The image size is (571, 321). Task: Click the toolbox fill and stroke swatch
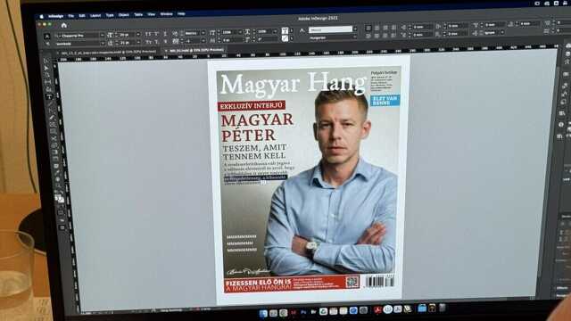click(60, 199)
